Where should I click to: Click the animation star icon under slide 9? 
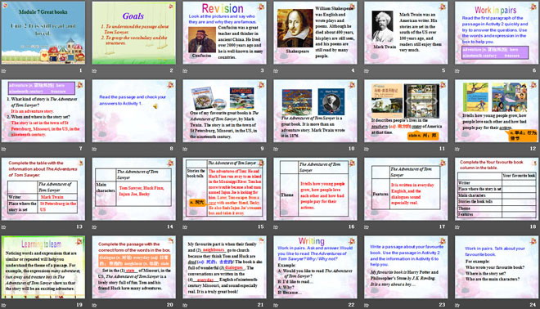[x=185, y=149]
